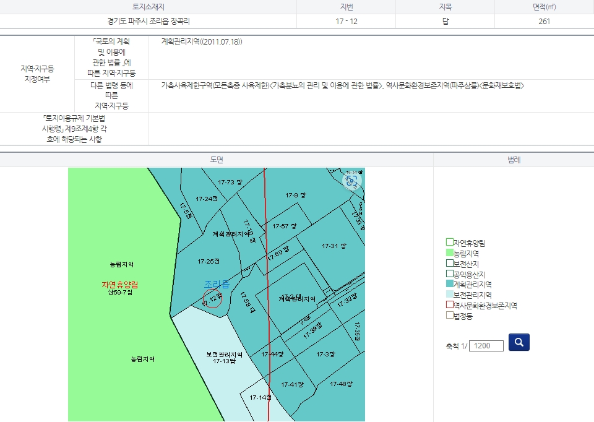Click the 법정동 legend box

tap(450, 316)
